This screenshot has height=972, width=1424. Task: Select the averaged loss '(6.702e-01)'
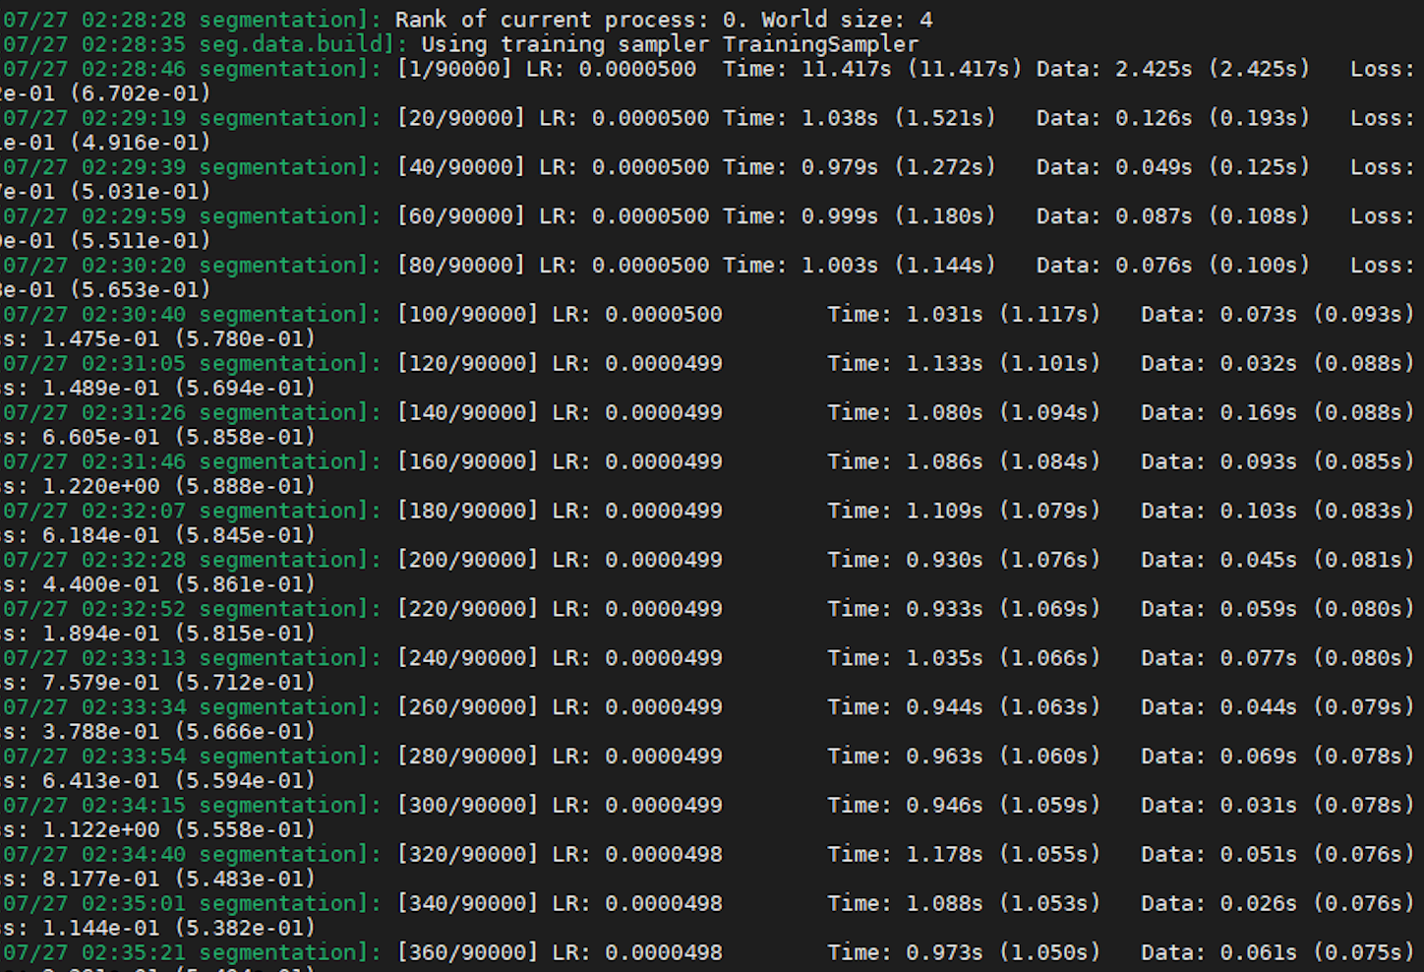point(141,93)
